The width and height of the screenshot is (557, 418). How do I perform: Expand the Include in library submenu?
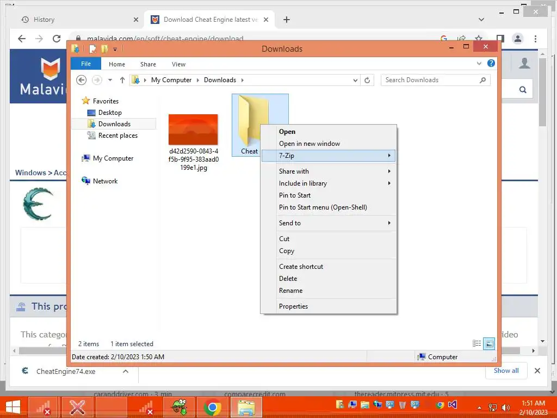tap(328, 183)
